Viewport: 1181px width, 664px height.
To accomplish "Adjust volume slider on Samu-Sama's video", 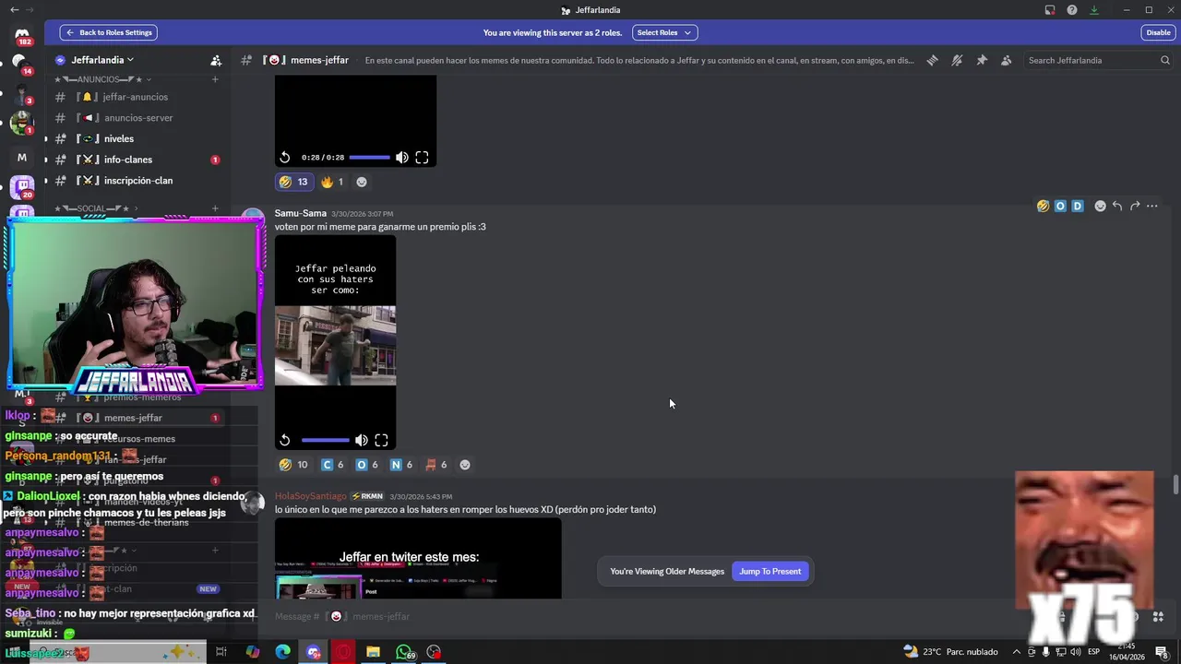I will pyautogui.click(x=325, y=440).
